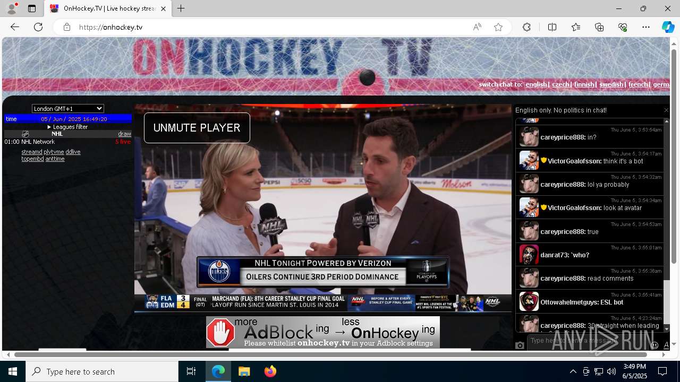Select the streamd stream link

[32, 152]
